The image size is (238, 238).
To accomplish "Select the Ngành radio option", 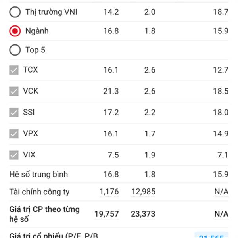I will tap(15, 31).
